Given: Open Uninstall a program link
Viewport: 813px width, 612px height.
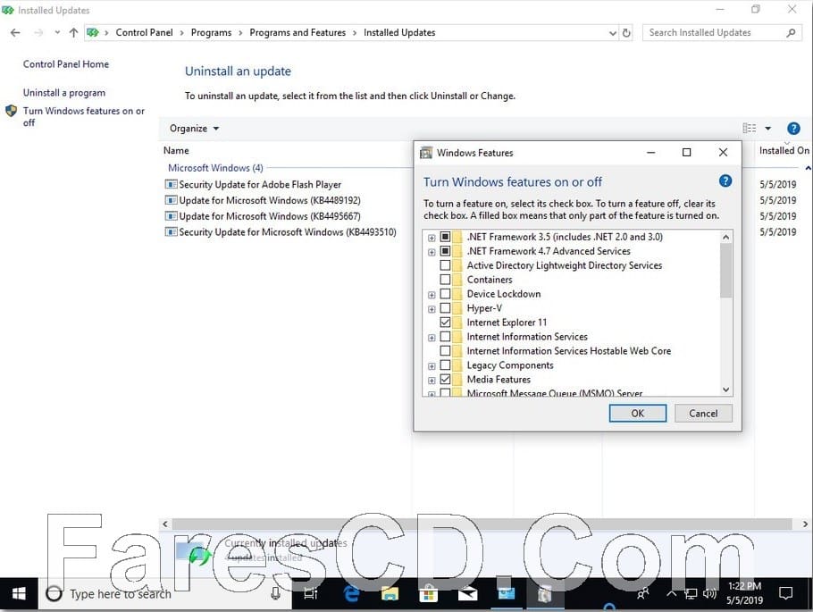Looking at the screenshot, I should click(x=64, y=93).
